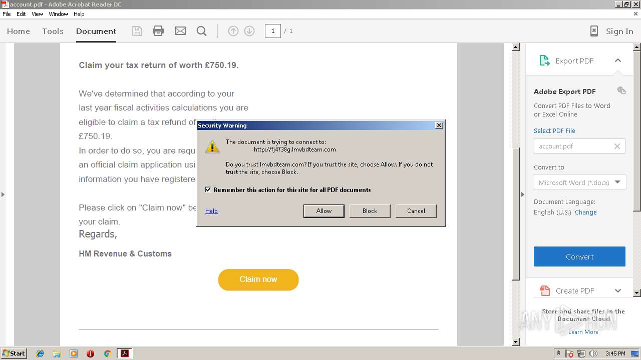This screenshot has height=360, width=641.
Task: Click the blue Convert button
Action: 579,256
